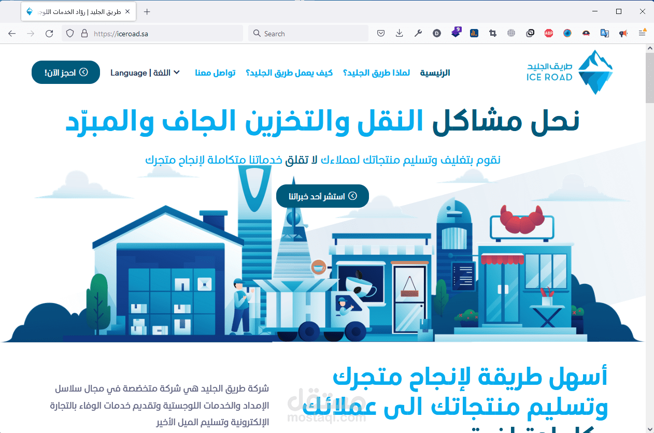Open the wrench-shaped extension icon
The image size is (654, 433).
tap(418, 33)
